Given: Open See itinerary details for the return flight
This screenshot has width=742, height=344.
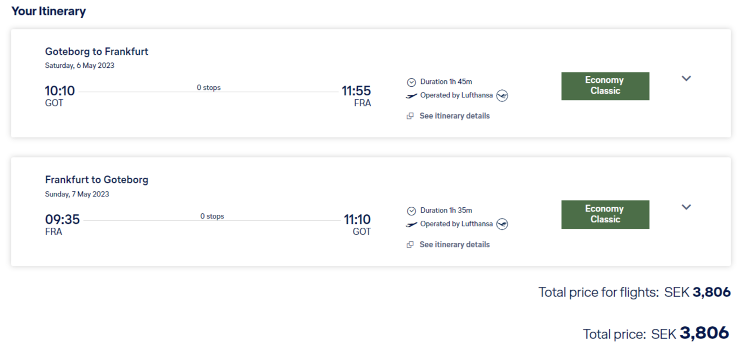Looking at the screenshot, I should click(454, 244).
